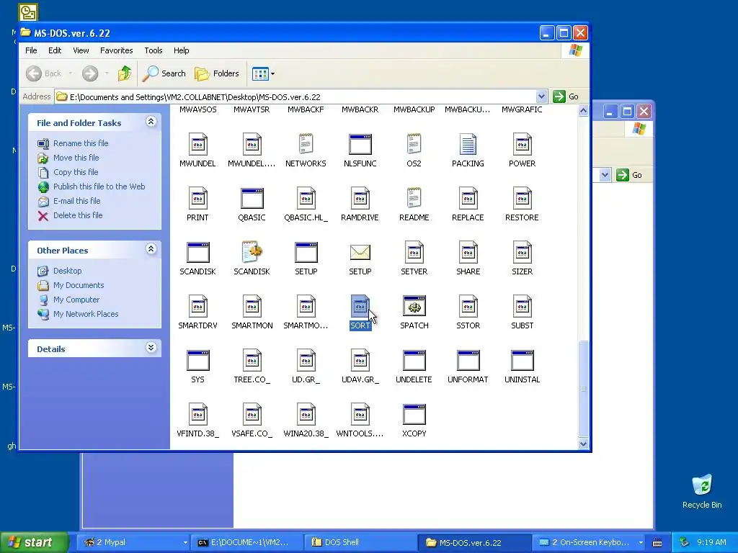The height and width of the screenshot is (553, 738).
Task: Click Copy this file link
Action: (x=76, y=172)
